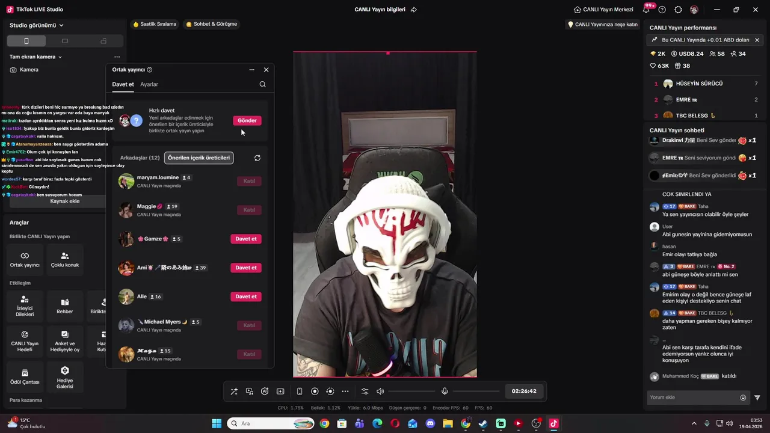
Task: Open Steam from the taskbar
Action: [x=483, y=423]
